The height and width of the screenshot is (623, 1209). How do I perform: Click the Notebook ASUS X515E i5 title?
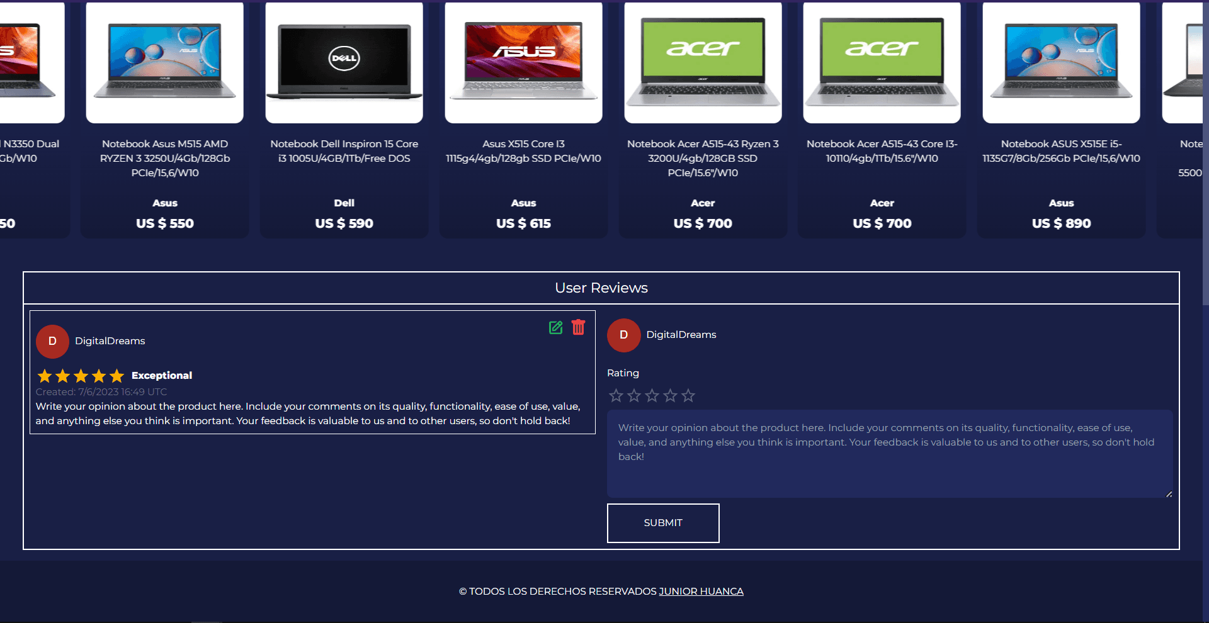click(1061, 151)
